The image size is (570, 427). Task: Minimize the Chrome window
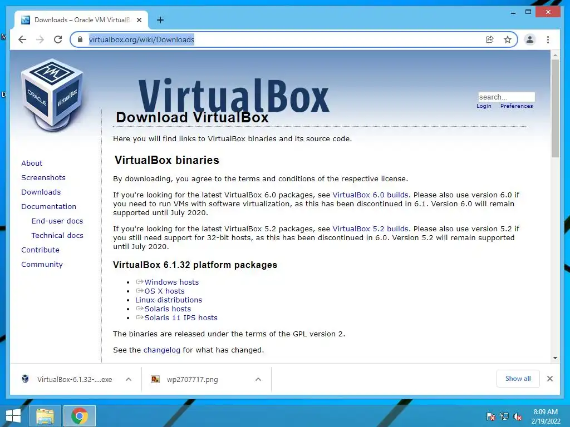click(513, 12)
